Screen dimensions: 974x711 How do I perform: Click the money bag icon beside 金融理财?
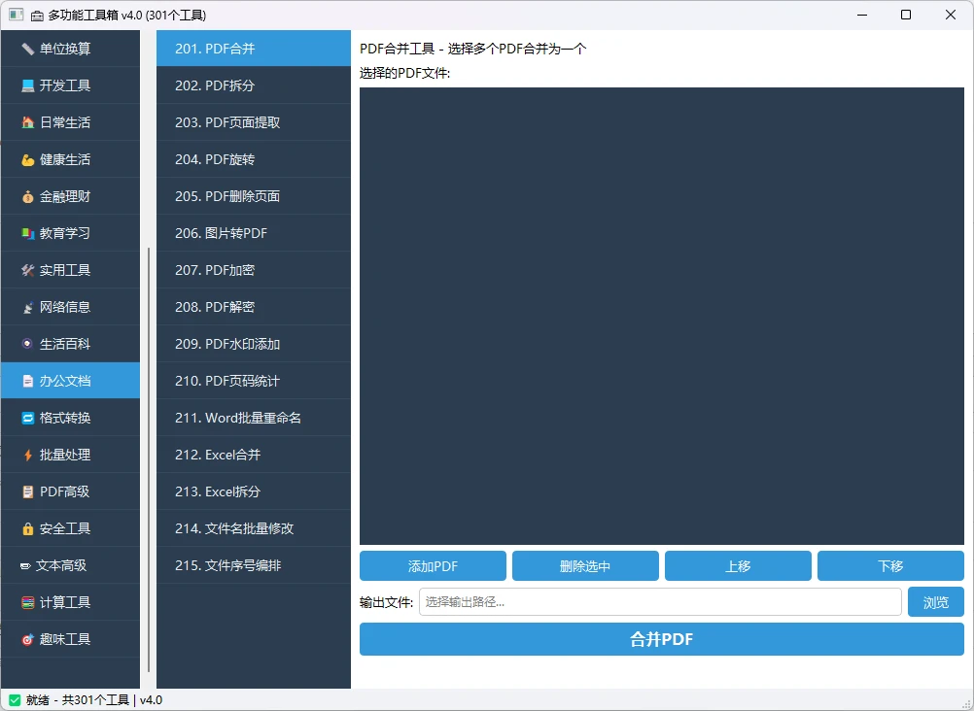[27, 196]
